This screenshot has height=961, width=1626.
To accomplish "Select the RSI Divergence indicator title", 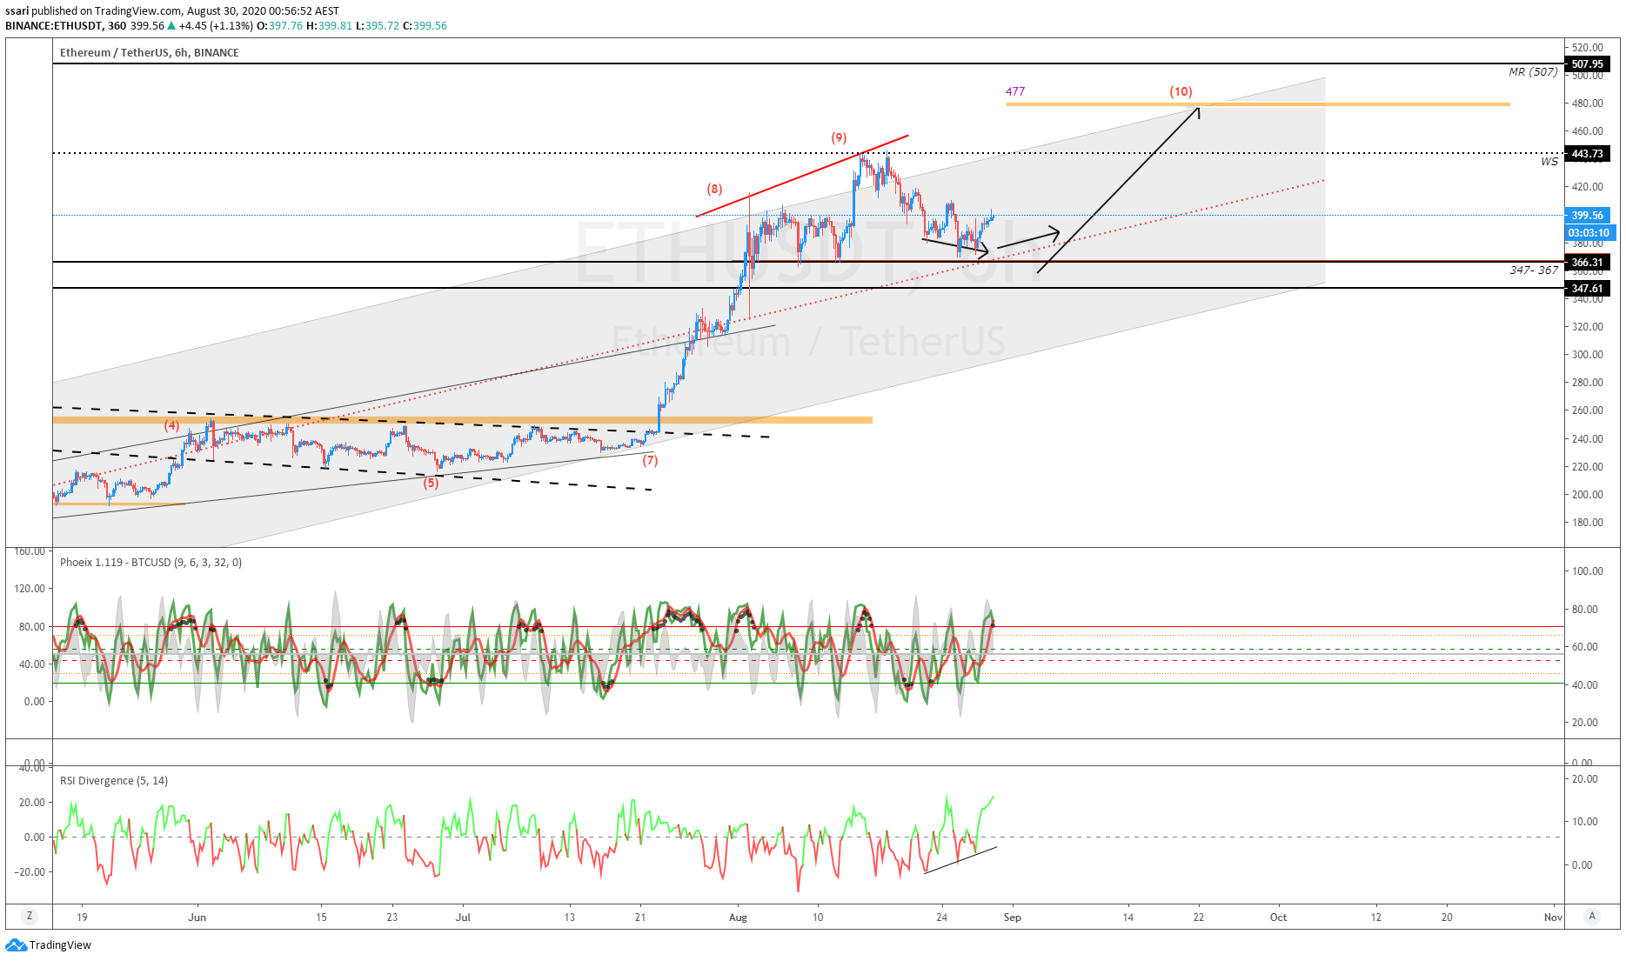I will 114,780.
